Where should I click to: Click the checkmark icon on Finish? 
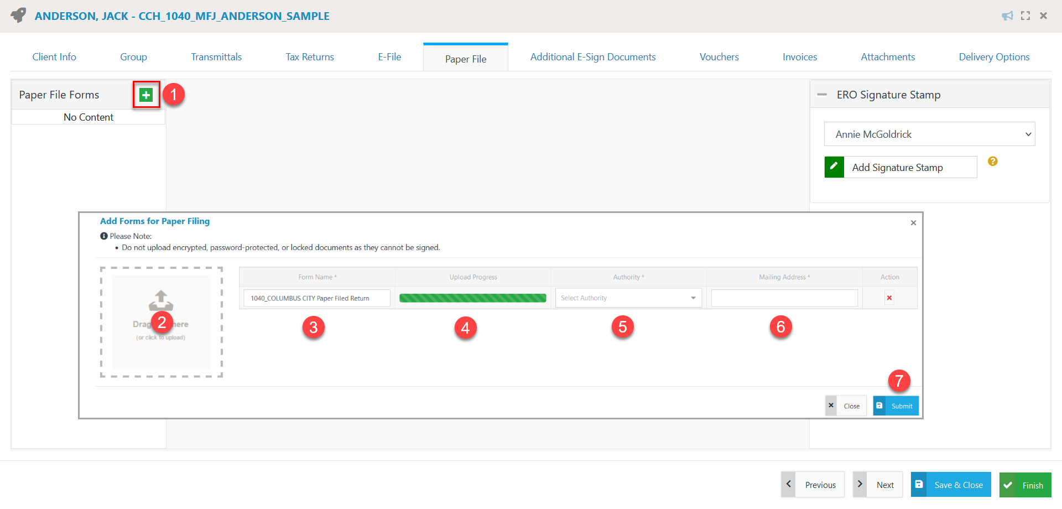pos(1008,485)
